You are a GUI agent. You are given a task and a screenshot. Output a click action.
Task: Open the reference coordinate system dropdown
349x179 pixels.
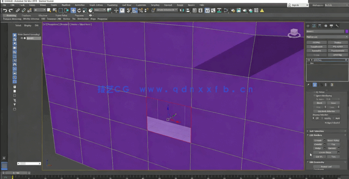click(x=100, y=10)
